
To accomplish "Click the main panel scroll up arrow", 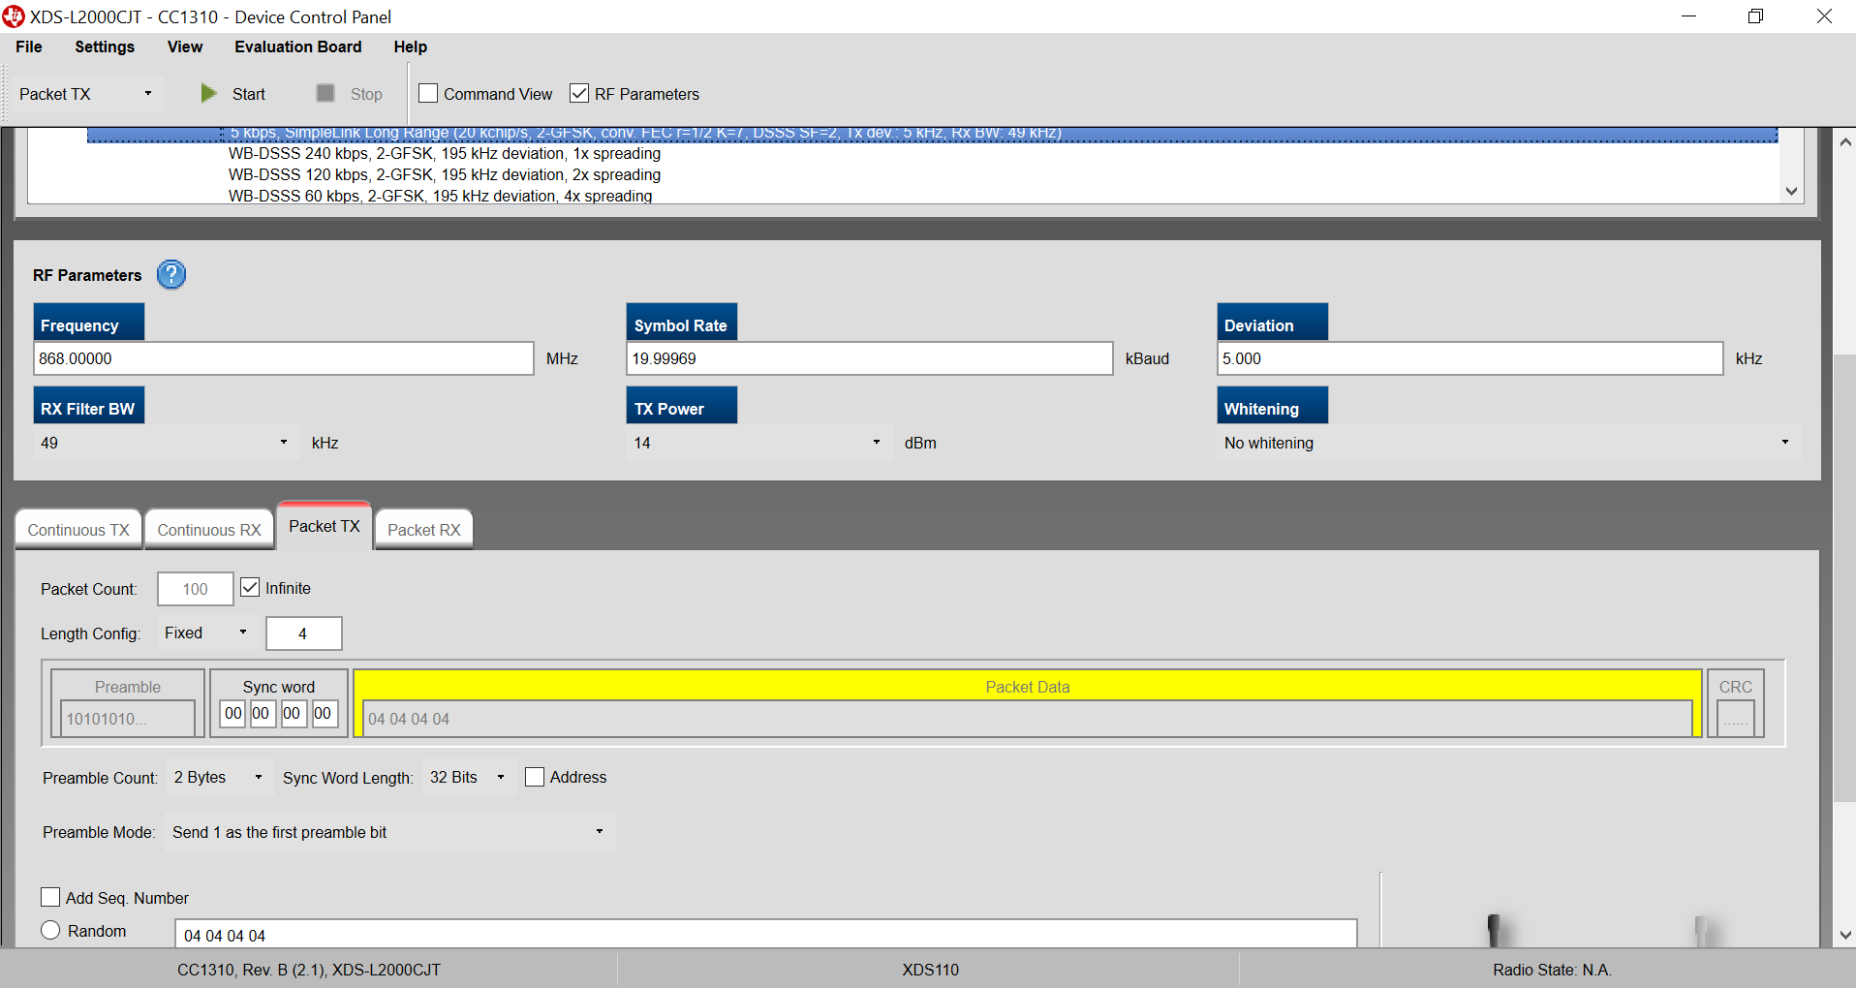I will 1845,142.
